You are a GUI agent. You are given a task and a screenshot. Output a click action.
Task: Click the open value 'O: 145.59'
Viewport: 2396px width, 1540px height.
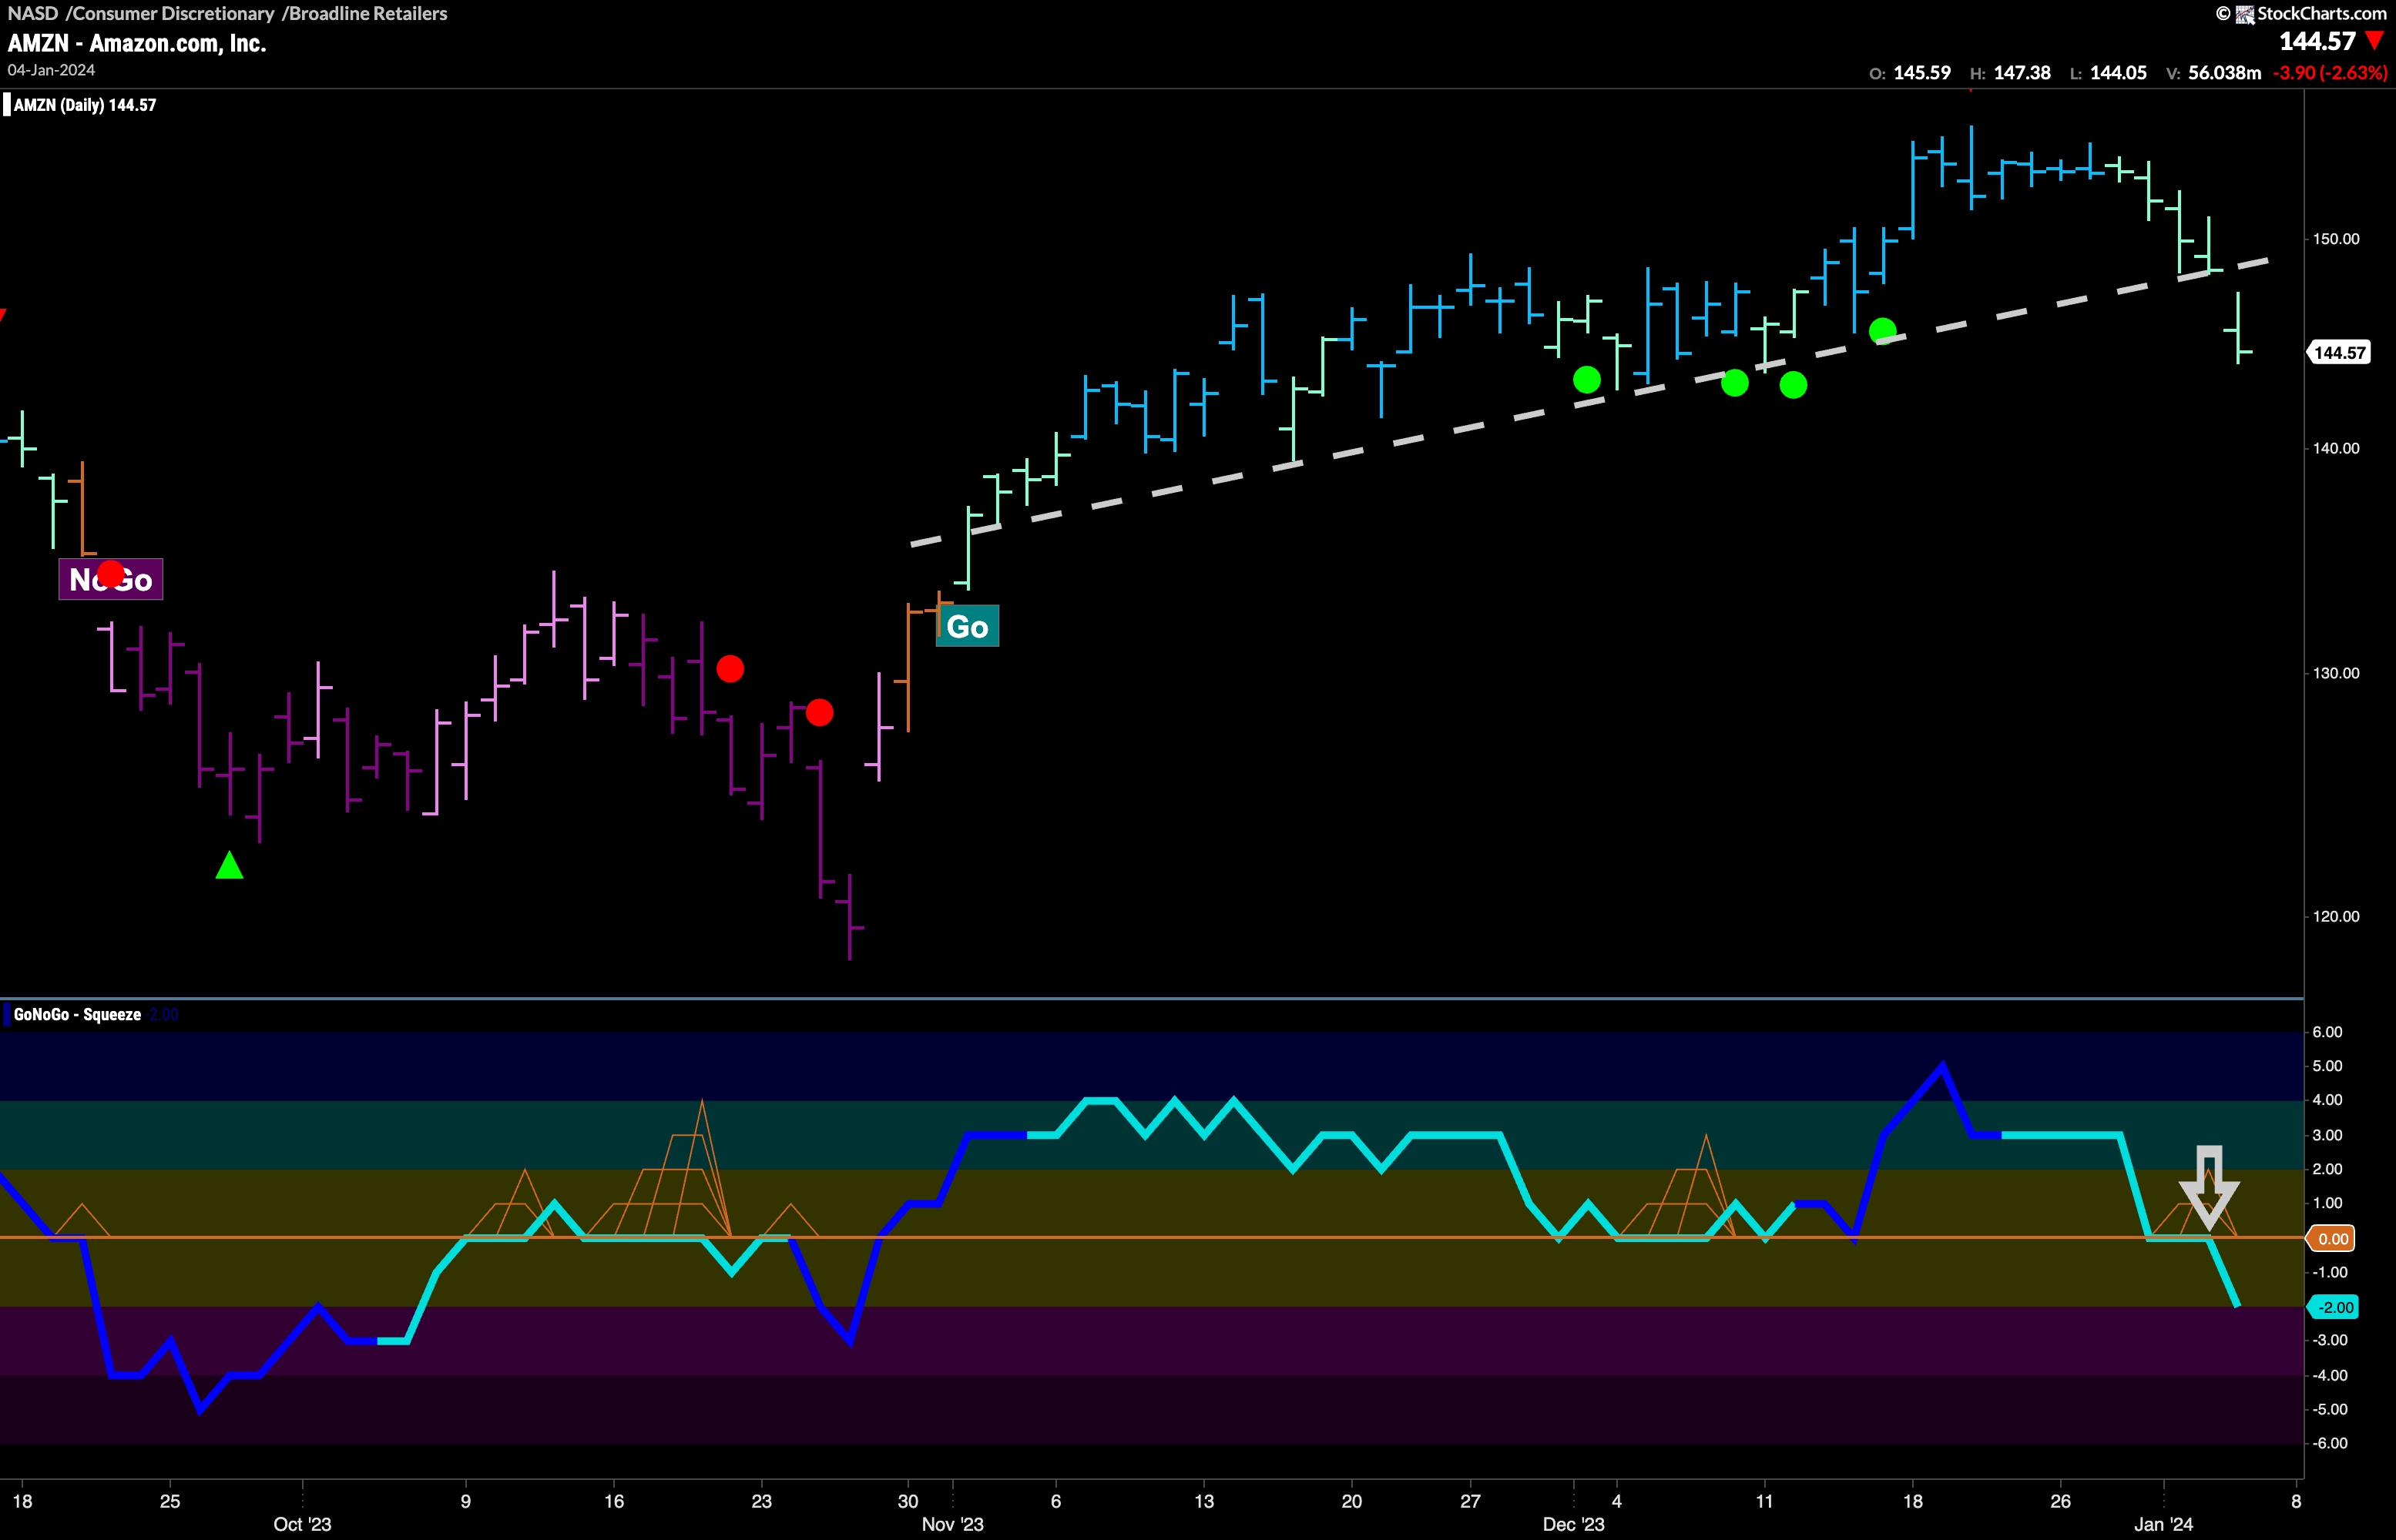(1910, 73)
